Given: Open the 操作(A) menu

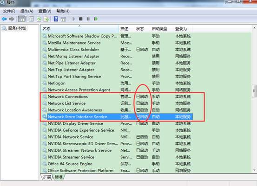Looking at the screenshot, I should (27, 11).
